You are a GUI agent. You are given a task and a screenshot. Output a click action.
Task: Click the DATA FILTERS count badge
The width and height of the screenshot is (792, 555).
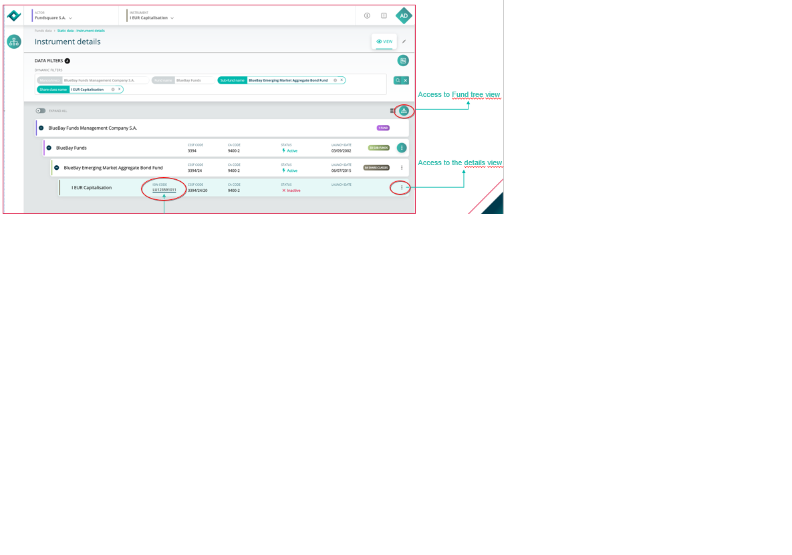pyautogui.click(x=68, y=61)
